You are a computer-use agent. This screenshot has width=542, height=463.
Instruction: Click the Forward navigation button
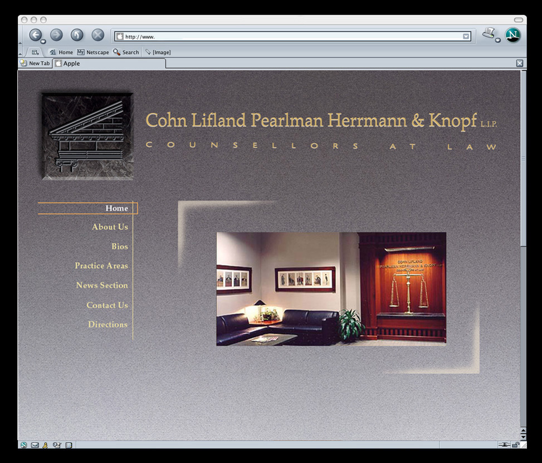56,35
